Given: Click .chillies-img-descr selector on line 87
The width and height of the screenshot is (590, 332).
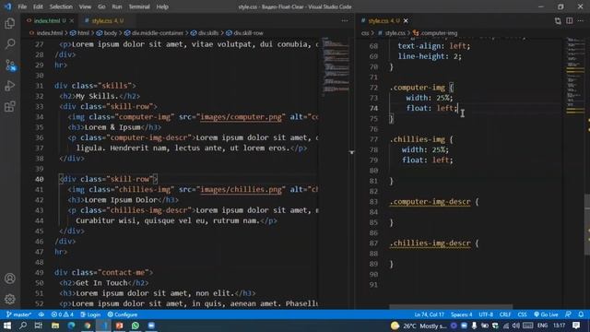Looking at the screenshot, I should pos(431,243).
